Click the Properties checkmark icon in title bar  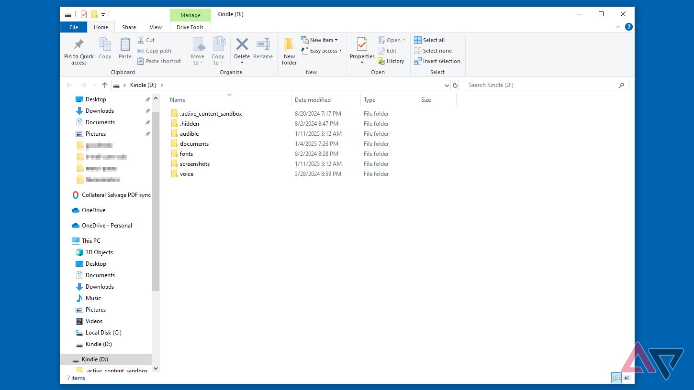pos(84,14)
